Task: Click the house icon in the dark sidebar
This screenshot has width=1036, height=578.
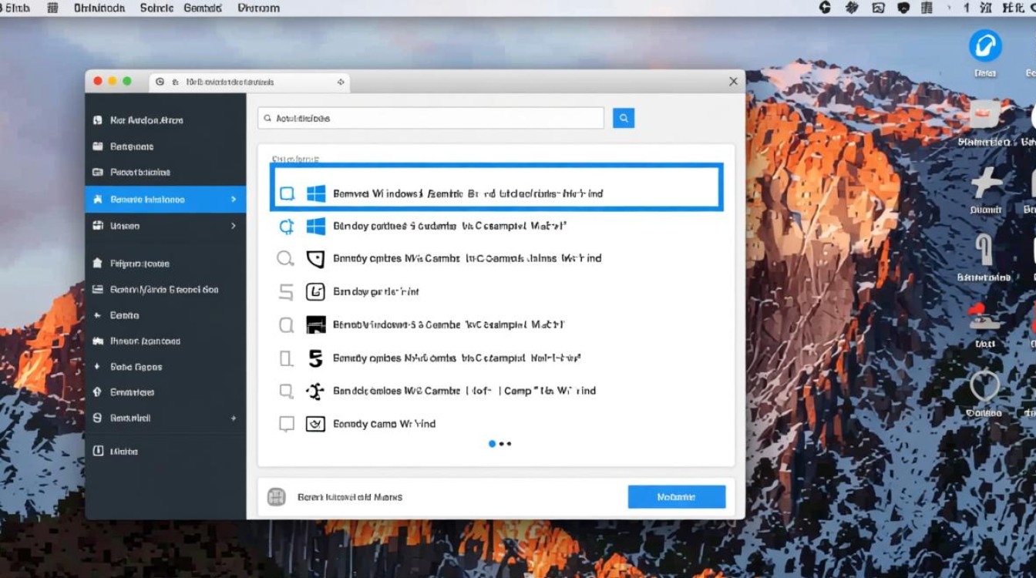Action: [x=97, y=264]
